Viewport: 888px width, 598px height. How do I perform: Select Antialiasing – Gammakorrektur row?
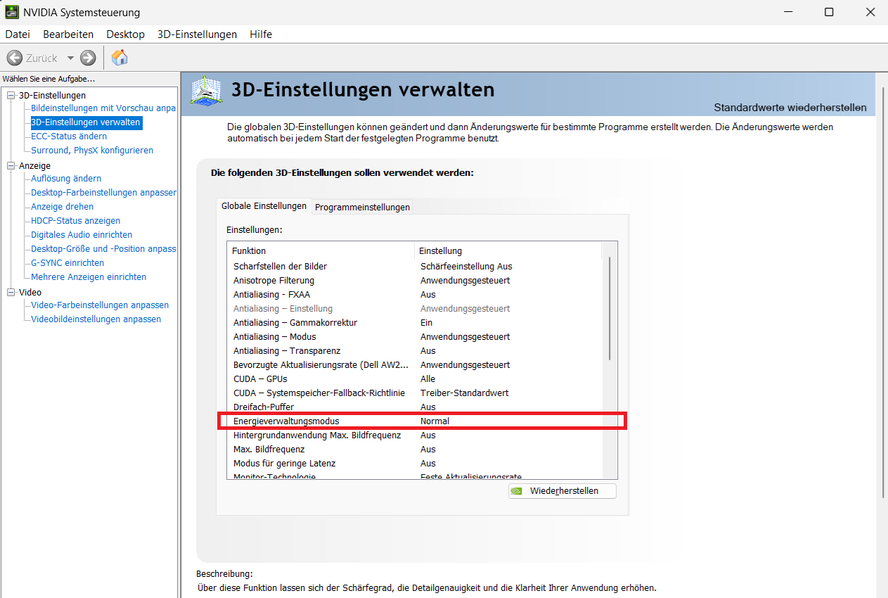pos(415,323)
